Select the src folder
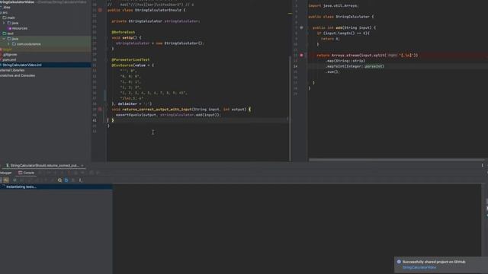488x274 pixels. click(5, 12)
